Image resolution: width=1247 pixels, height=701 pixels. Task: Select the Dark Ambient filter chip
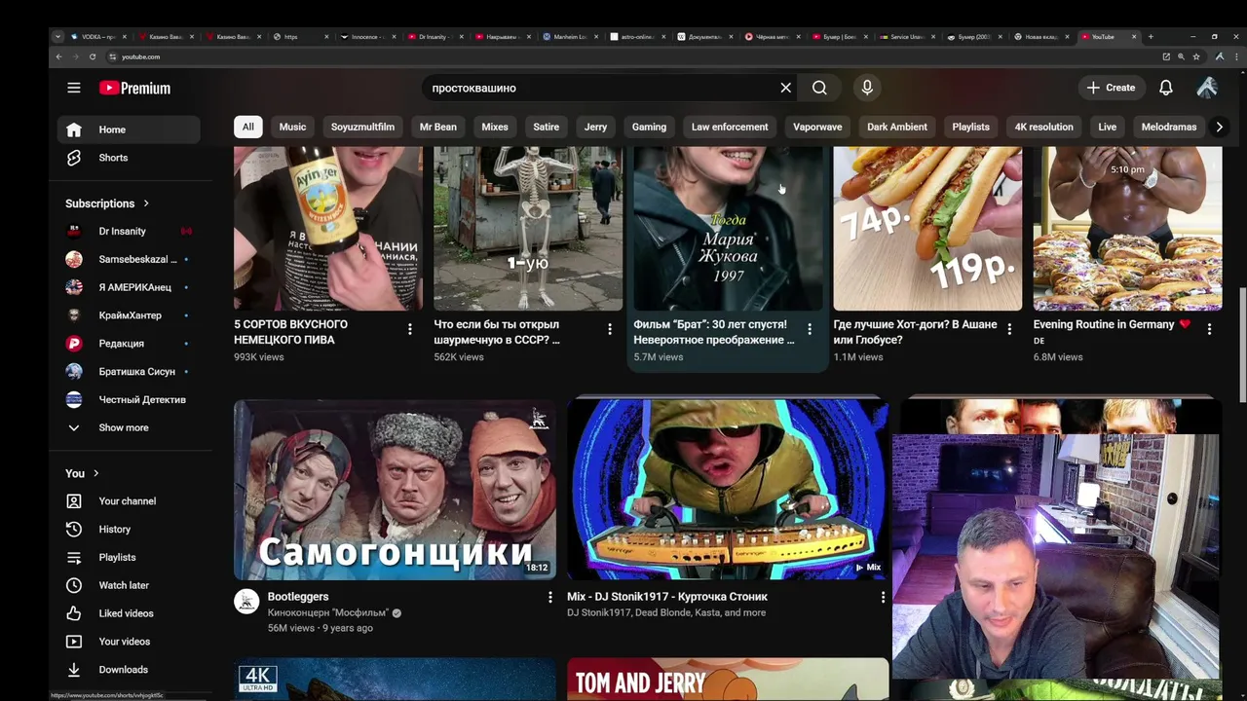[897, 127]
